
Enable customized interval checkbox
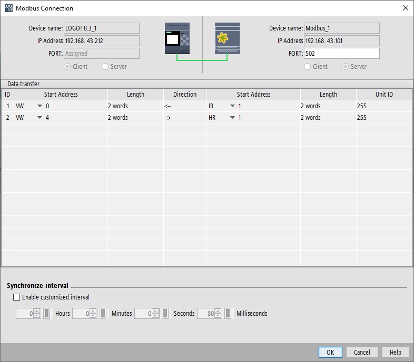[17, 297]
